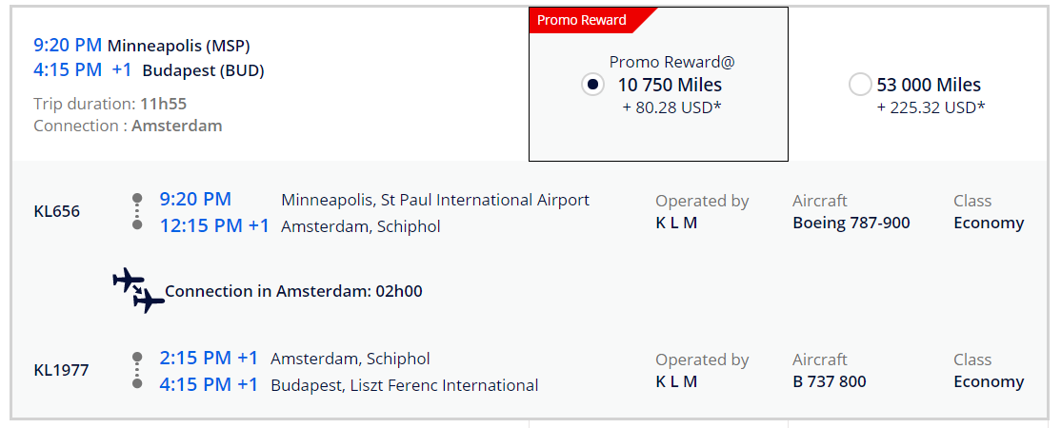Click the B 737 800 aircraft label
1061x428 pixels.
coord(829,381)
